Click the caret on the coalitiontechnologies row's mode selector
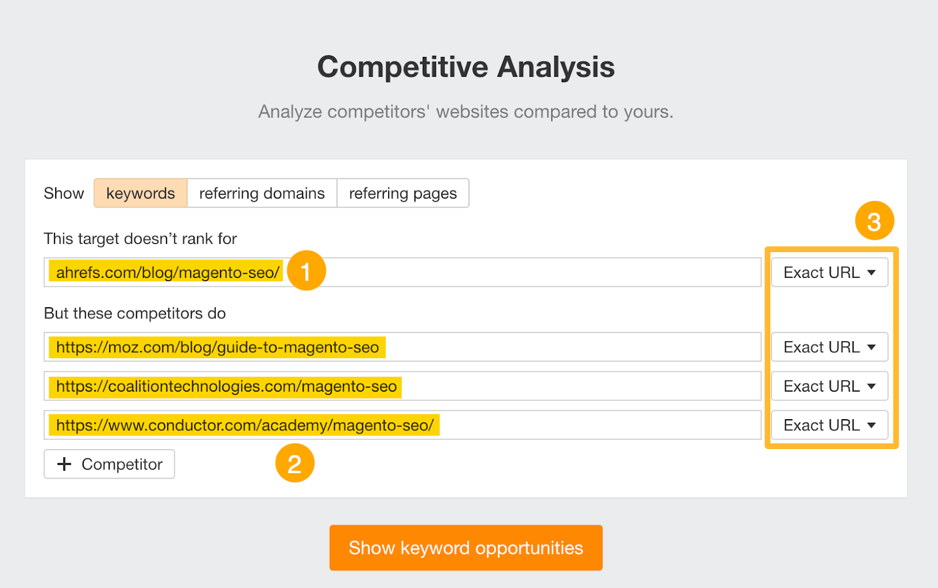 point(872,386)
